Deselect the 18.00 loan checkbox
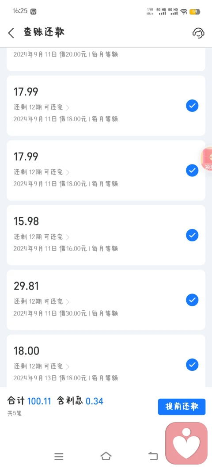 (x=192, y=365)
